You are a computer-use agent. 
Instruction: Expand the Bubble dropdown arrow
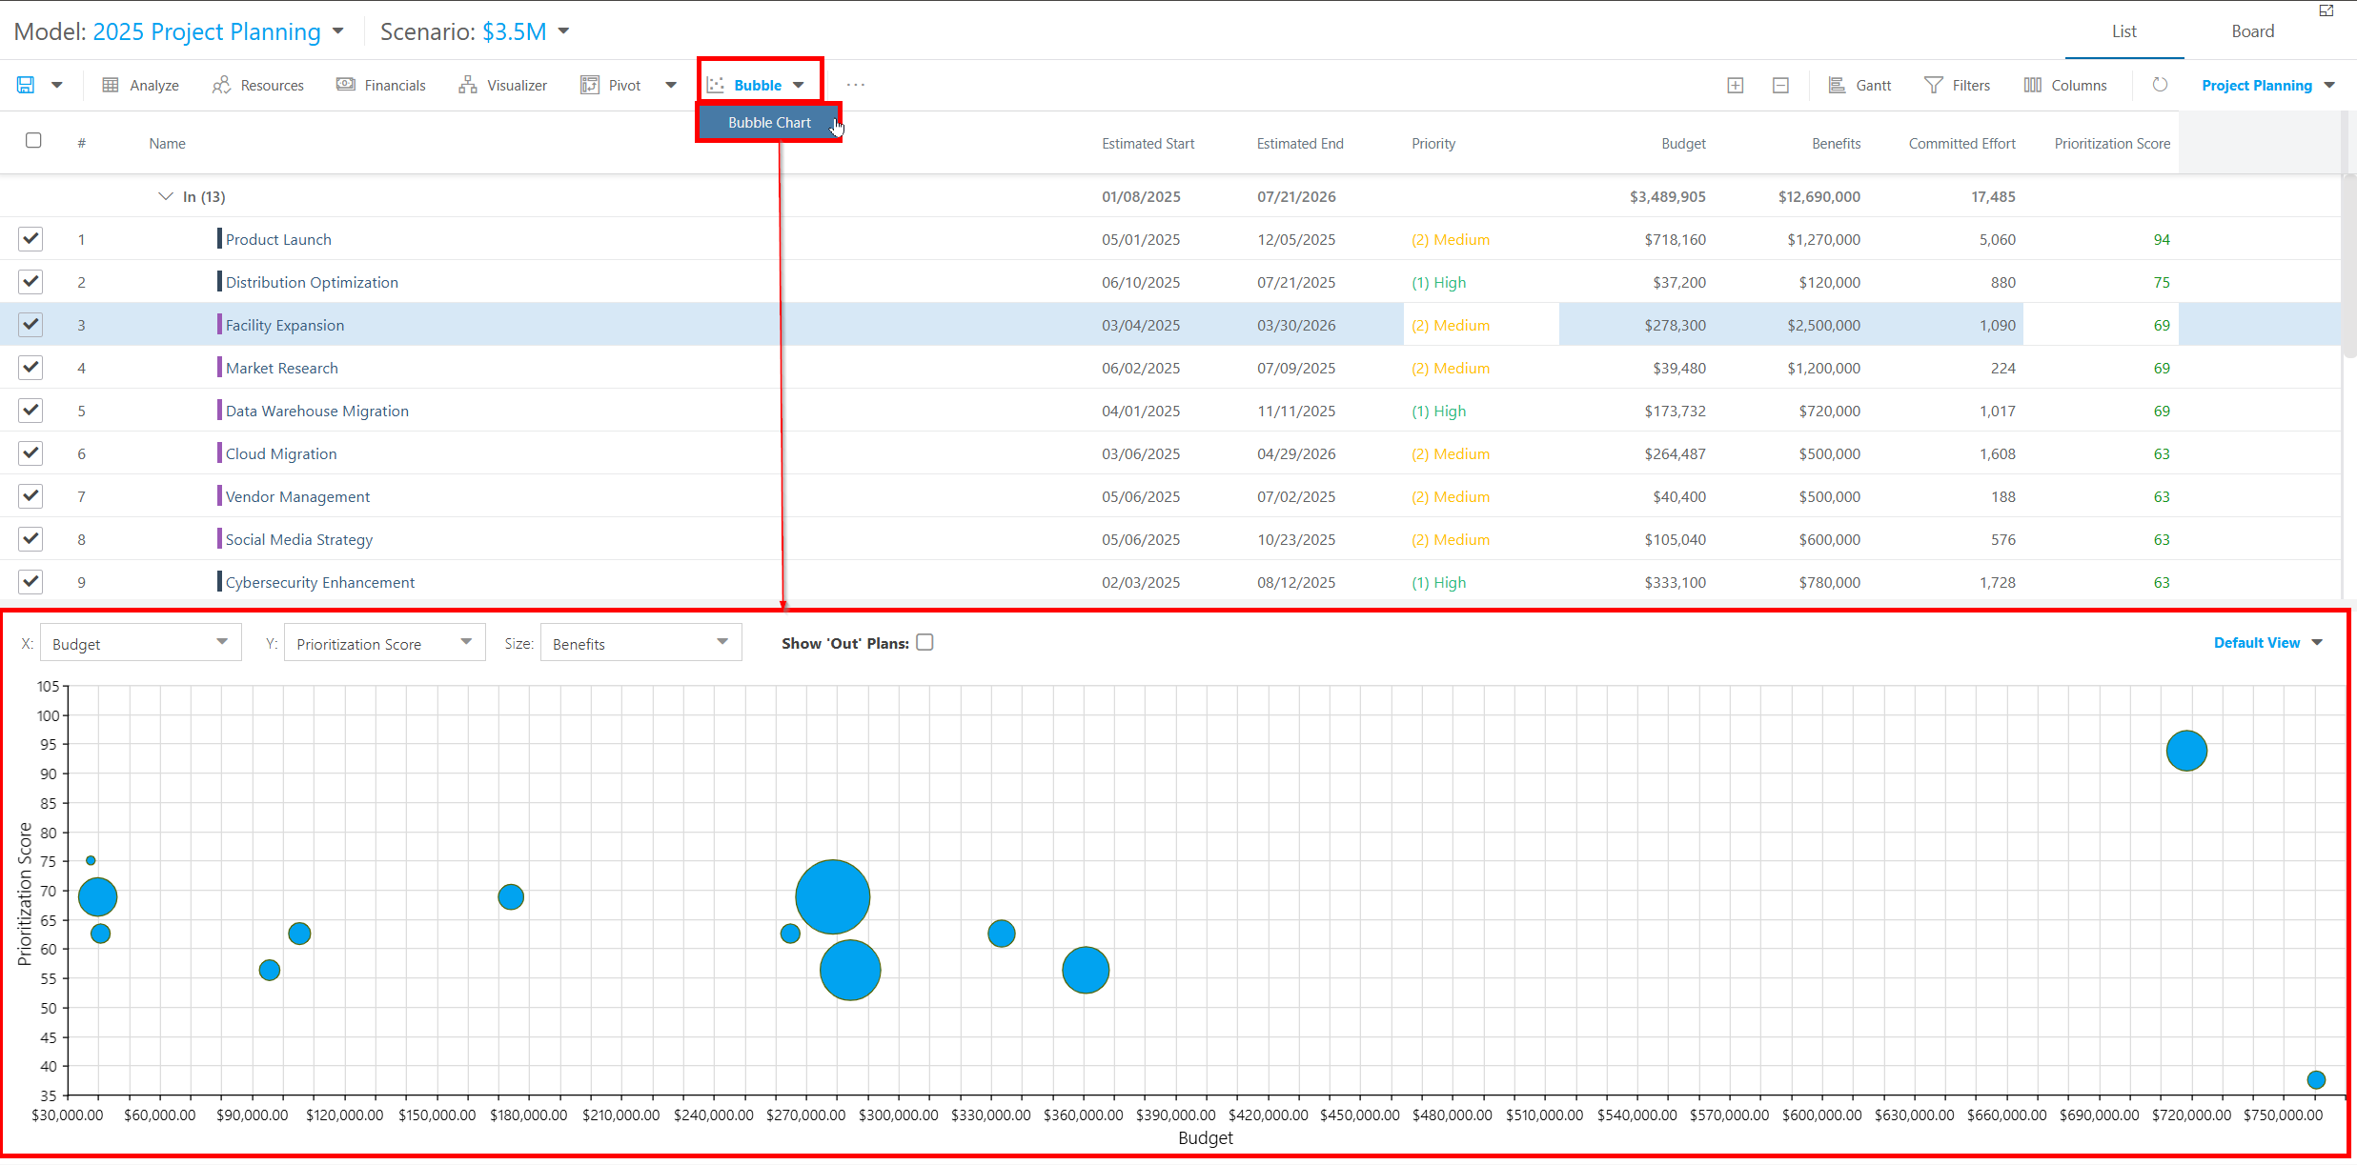799,85
